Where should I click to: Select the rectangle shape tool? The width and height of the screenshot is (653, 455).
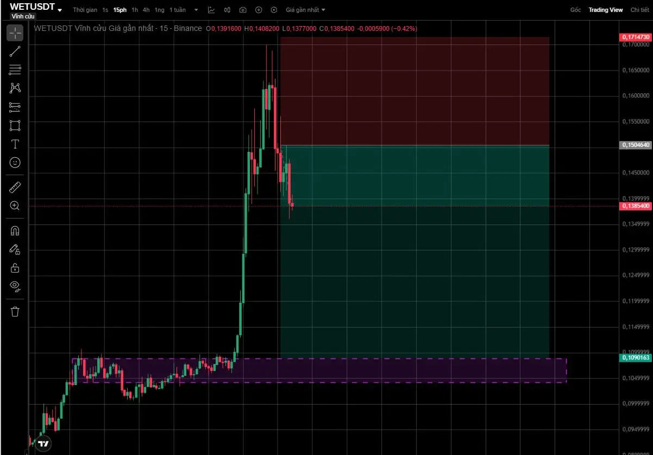click(x=15, y=125)
